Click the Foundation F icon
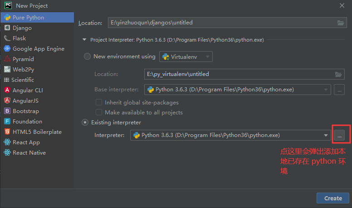Image resolution: width=352 pixels, height=208 pixels. point(7,121)
